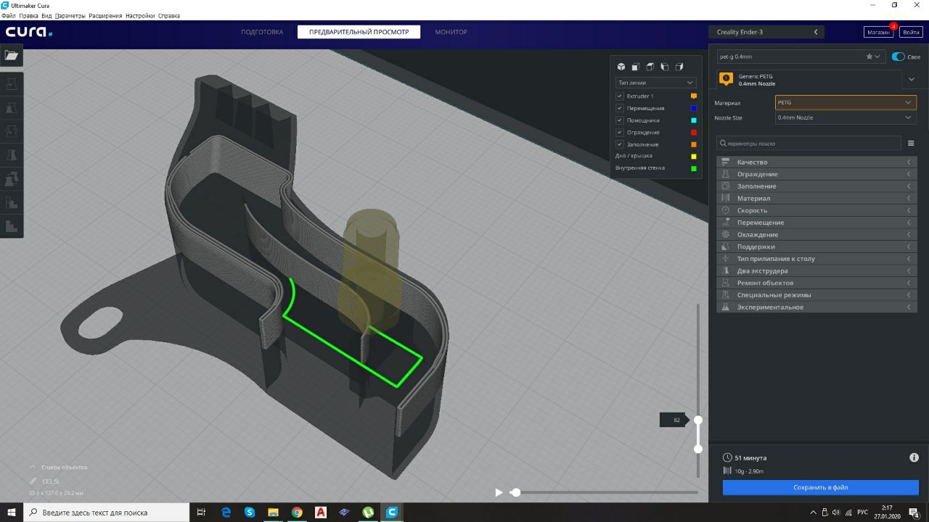The height and width of the screenshot is (522, 929).
Task: Uncheck the Заполнение checkbox
Action: [x=619, y=144]
